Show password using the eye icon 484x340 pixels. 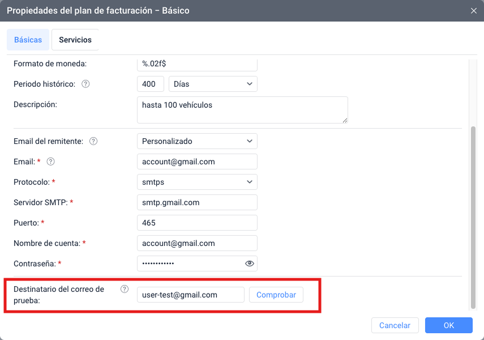pos(249,263)
